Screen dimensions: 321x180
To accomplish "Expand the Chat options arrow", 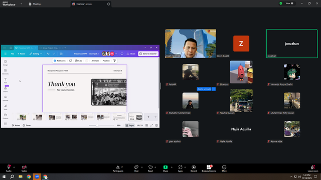I will (142, 167).
